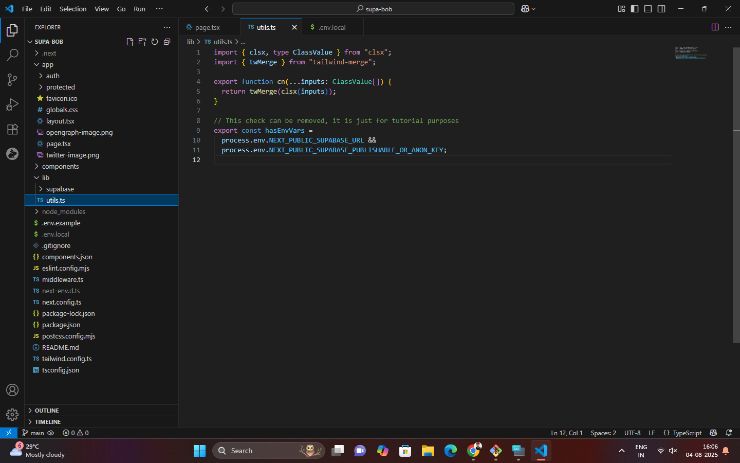The width and height of the screenshot is (740, 463).
Task: Collapse the lib folder
Action: click(101, 177)
